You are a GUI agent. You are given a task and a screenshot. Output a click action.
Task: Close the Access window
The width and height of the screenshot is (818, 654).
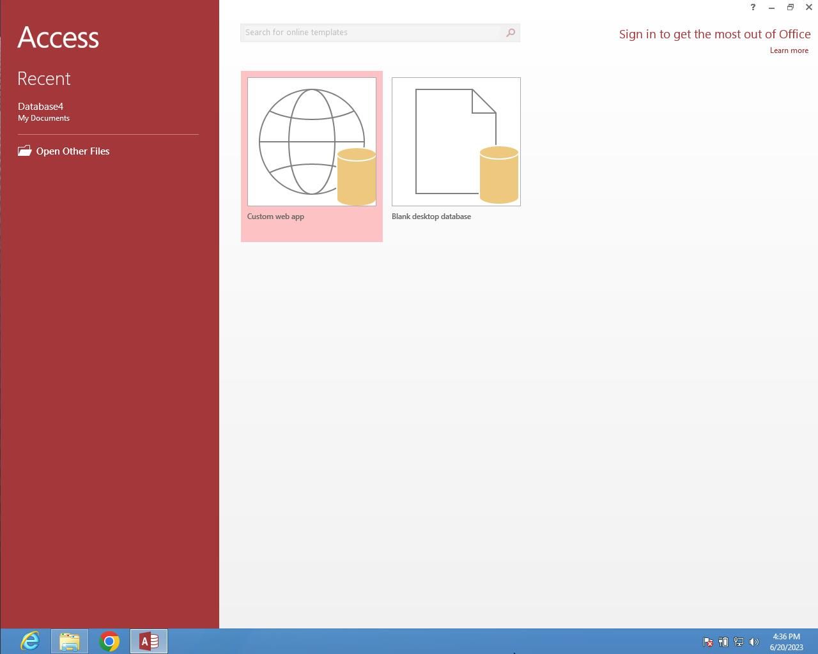808,8
